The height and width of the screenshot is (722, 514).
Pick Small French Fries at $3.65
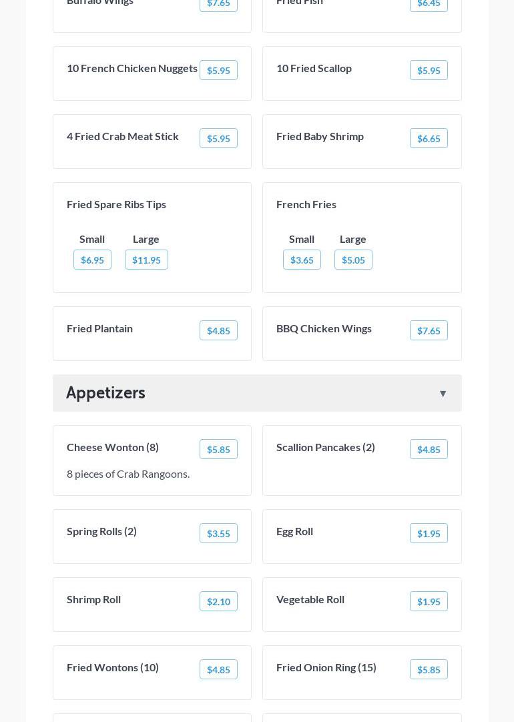click(x=302, y=260)
